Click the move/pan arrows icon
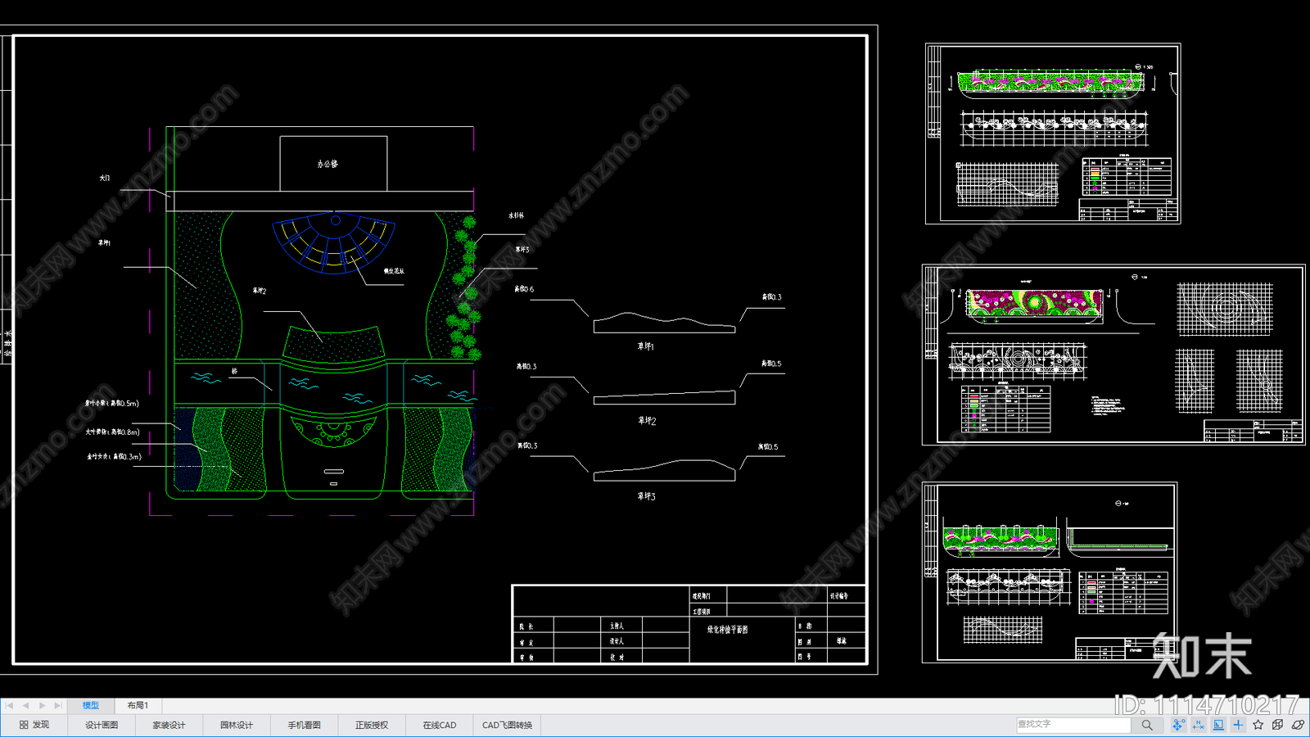This screenshot has height=737, width=1310. pyautogui.click(x=1178, y=725)
